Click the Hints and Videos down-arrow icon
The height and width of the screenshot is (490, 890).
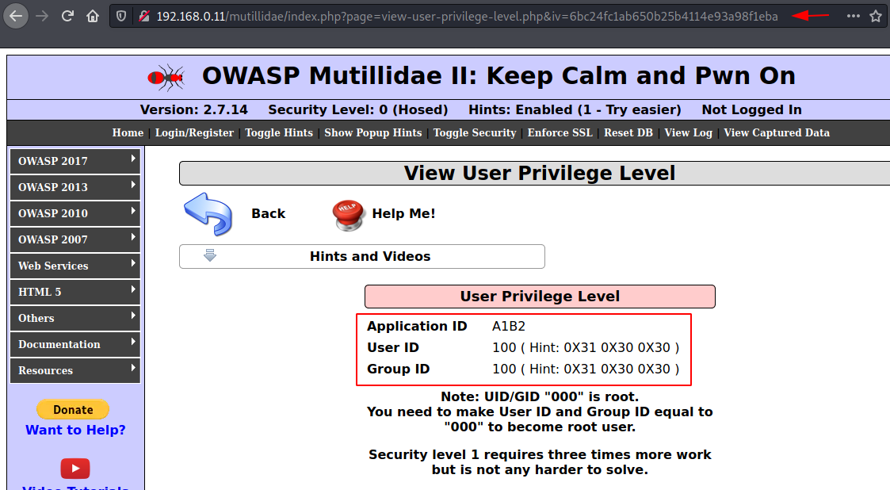210,255
